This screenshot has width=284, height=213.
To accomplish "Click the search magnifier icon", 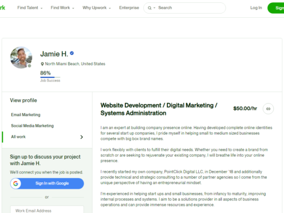I will coord(150,8).
